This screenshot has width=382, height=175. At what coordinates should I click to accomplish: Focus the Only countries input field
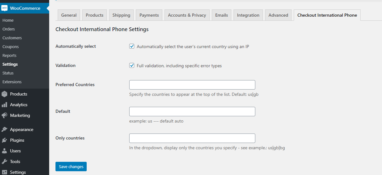pos(192,138)
